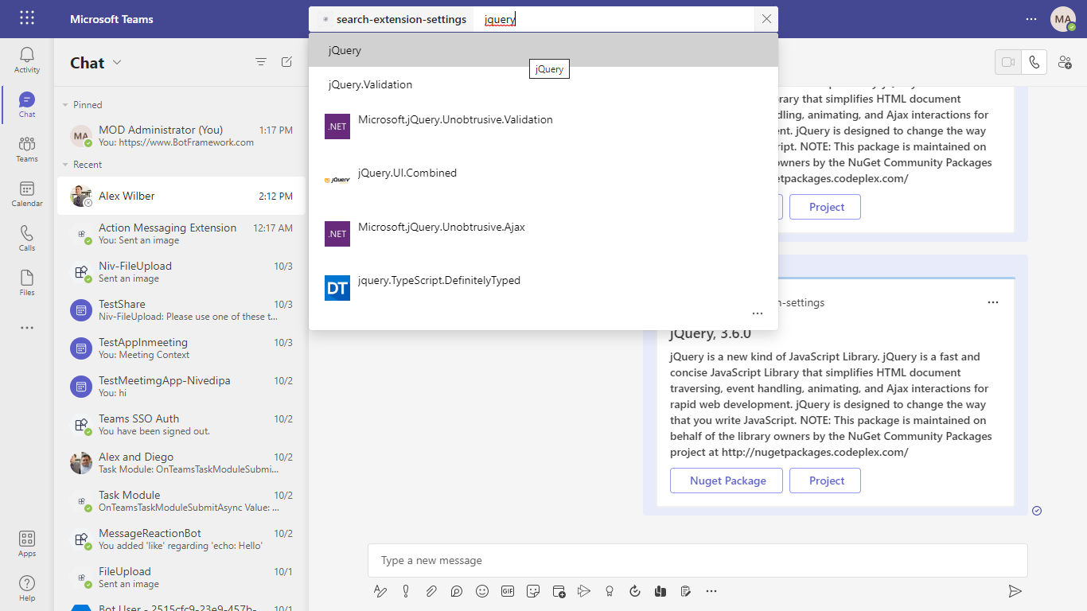Collapse the Pinned chats section
1087x611 pixels.
point(66,105)
